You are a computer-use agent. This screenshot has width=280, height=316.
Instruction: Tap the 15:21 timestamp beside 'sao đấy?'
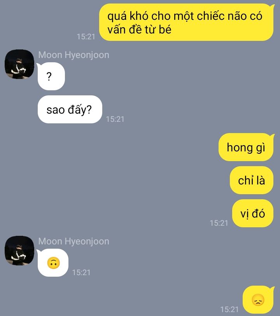(x=115, y=119)
